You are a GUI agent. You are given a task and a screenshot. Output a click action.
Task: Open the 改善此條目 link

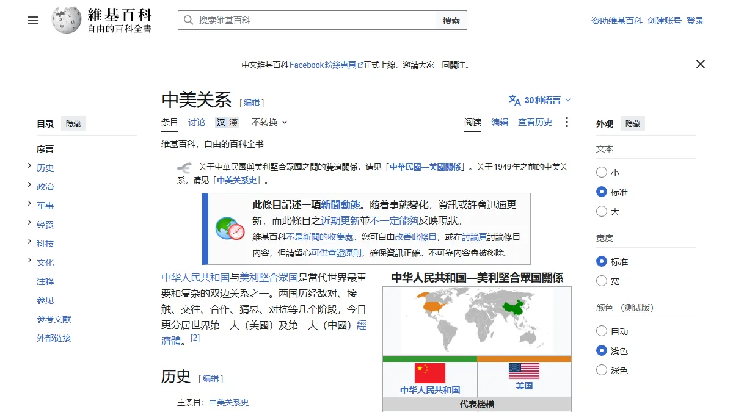(415, 237)
